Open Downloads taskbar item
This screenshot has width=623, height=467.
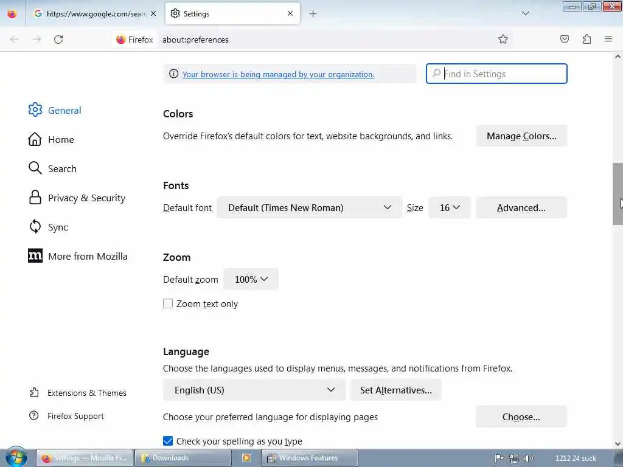pyautogui.click(x=183, y=458)
